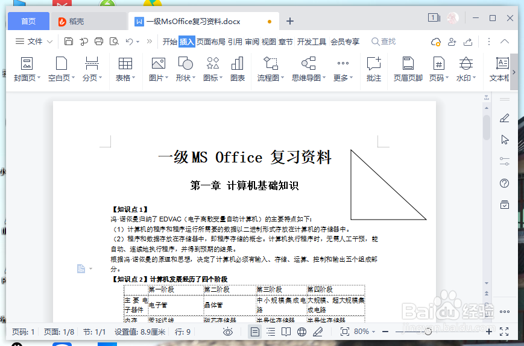Open a new tab with plus button

290,21
